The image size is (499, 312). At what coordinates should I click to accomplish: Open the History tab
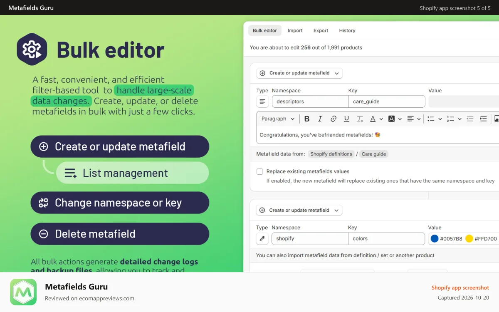click(x=347, y=30)
